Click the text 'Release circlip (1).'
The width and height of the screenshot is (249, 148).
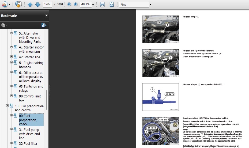tap(191, 17)
